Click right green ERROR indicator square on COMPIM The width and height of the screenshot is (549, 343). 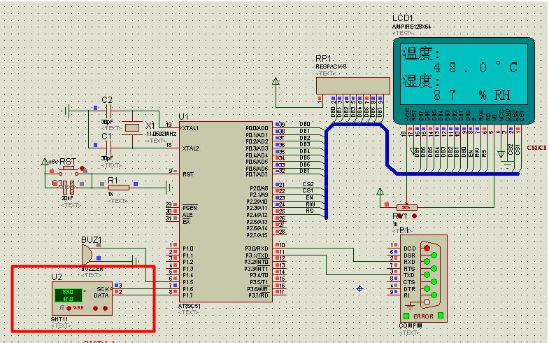point(441,315)
